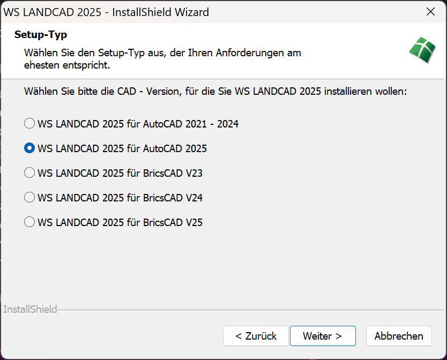
Task: Pick the BricsCAD V24 radio option
Action: click(x=29, y=198)
